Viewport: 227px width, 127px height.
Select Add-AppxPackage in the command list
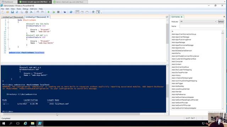coord(178,42)
